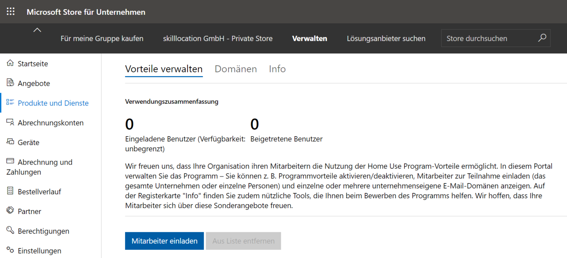Screen dimensions: 567x258
Task: Switch to the Vorteile verwalten tab
Action: 164,69
